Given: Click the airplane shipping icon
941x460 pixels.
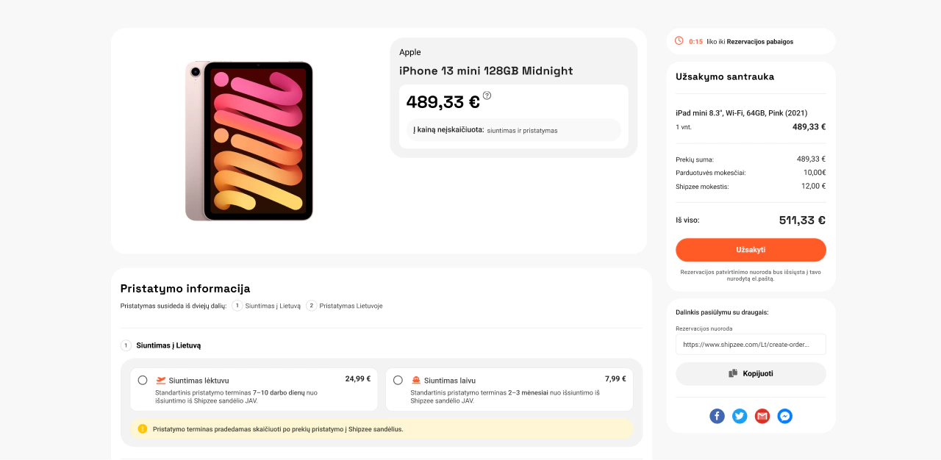Looking at the screenshot, I should 161,381.
